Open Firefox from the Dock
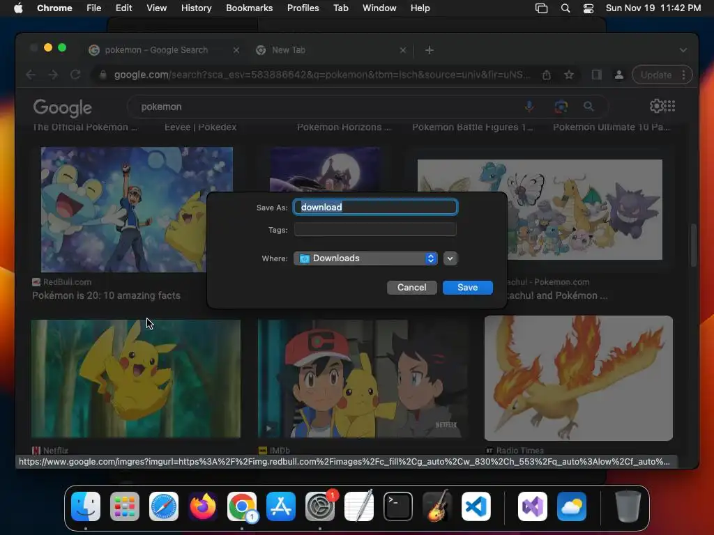The image size is (714, 535). pyautogui.click(x=203, y=506)
